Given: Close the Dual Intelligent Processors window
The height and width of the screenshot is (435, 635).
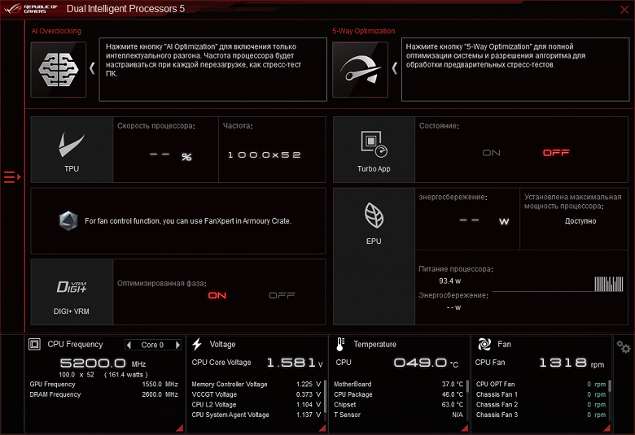Looking at the screenshot, I should [624, 9].
